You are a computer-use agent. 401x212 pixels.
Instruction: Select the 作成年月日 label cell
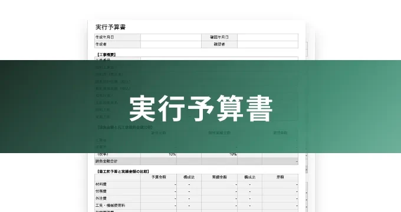[117, 37]
